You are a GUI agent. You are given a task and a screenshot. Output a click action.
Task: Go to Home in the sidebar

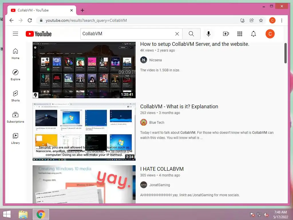[x=15, y=54]
